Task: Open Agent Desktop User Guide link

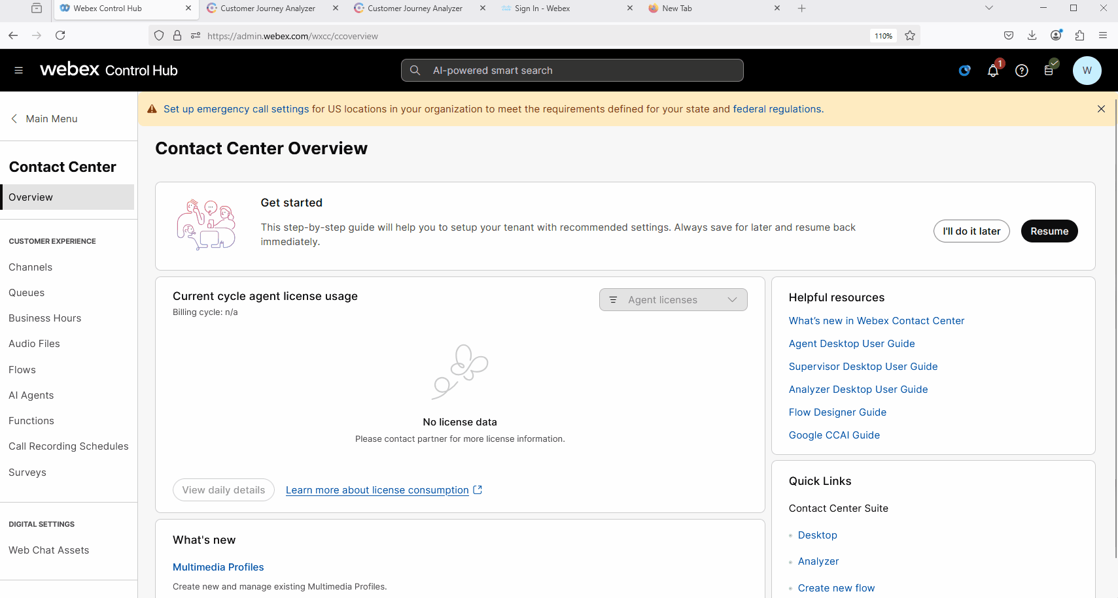Action: tap(851, 344)
